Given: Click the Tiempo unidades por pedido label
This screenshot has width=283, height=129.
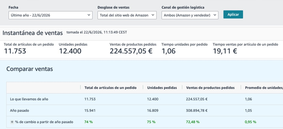Looking at the screenshot, I should [184, 44].
